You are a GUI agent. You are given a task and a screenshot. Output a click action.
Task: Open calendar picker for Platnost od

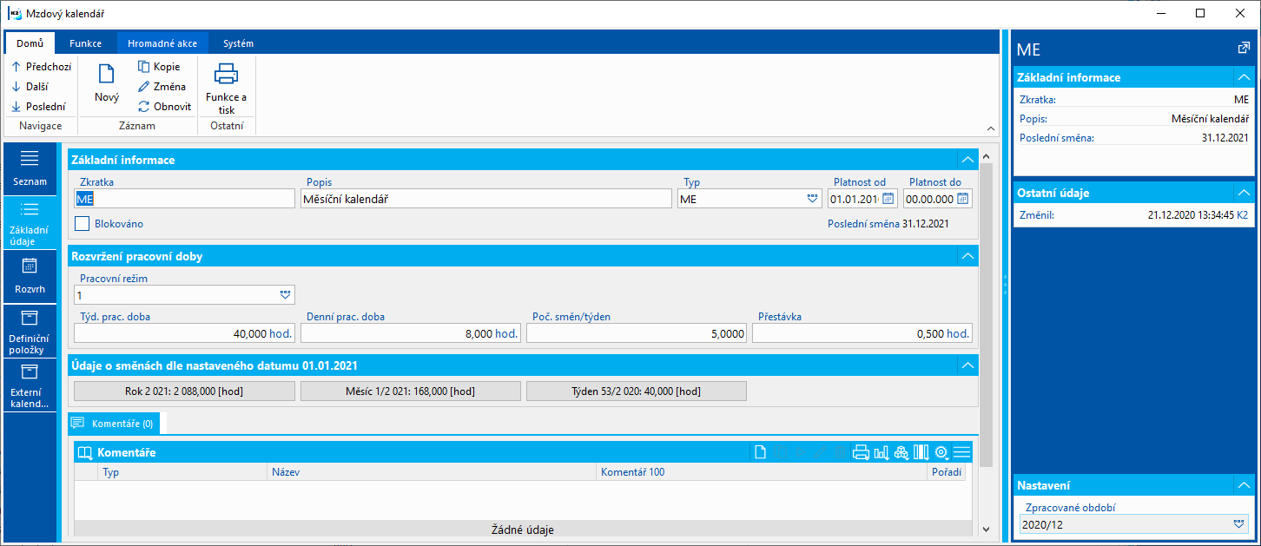(x=888, y=199)
